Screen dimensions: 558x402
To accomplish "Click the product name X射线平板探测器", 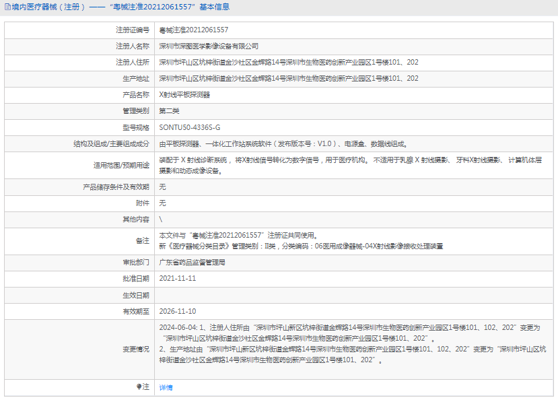I will click(184, 95).
